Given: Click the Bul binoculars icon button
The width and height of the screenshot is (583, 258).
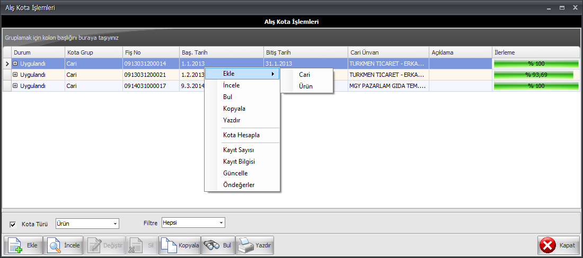Looking at the screenshot, I should click(218, 246).
